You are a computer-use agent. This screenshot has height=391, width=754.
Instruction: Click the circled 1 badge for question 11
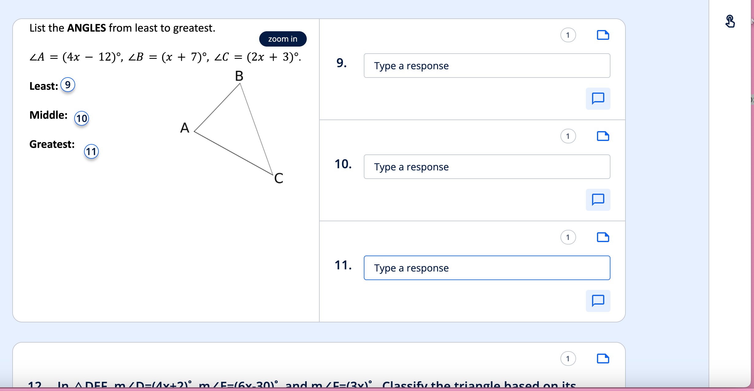(x=567, y=237)
